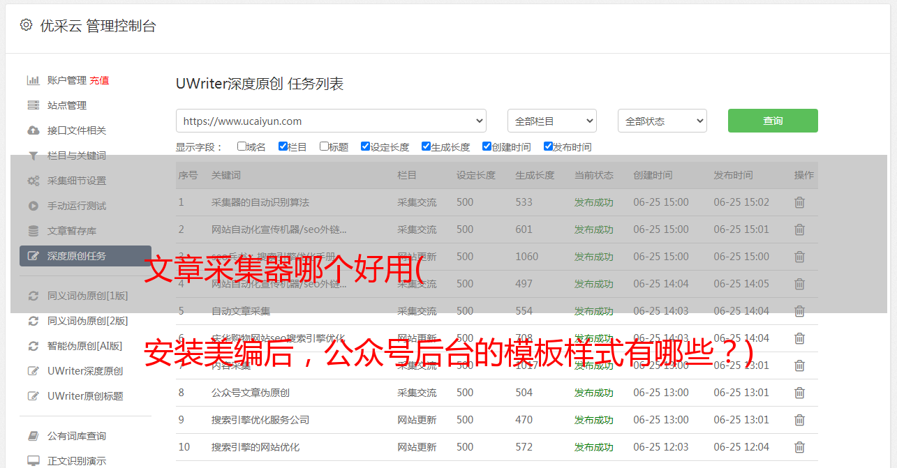Uncheck the 发布时间 checkbox

coord(548,146)
